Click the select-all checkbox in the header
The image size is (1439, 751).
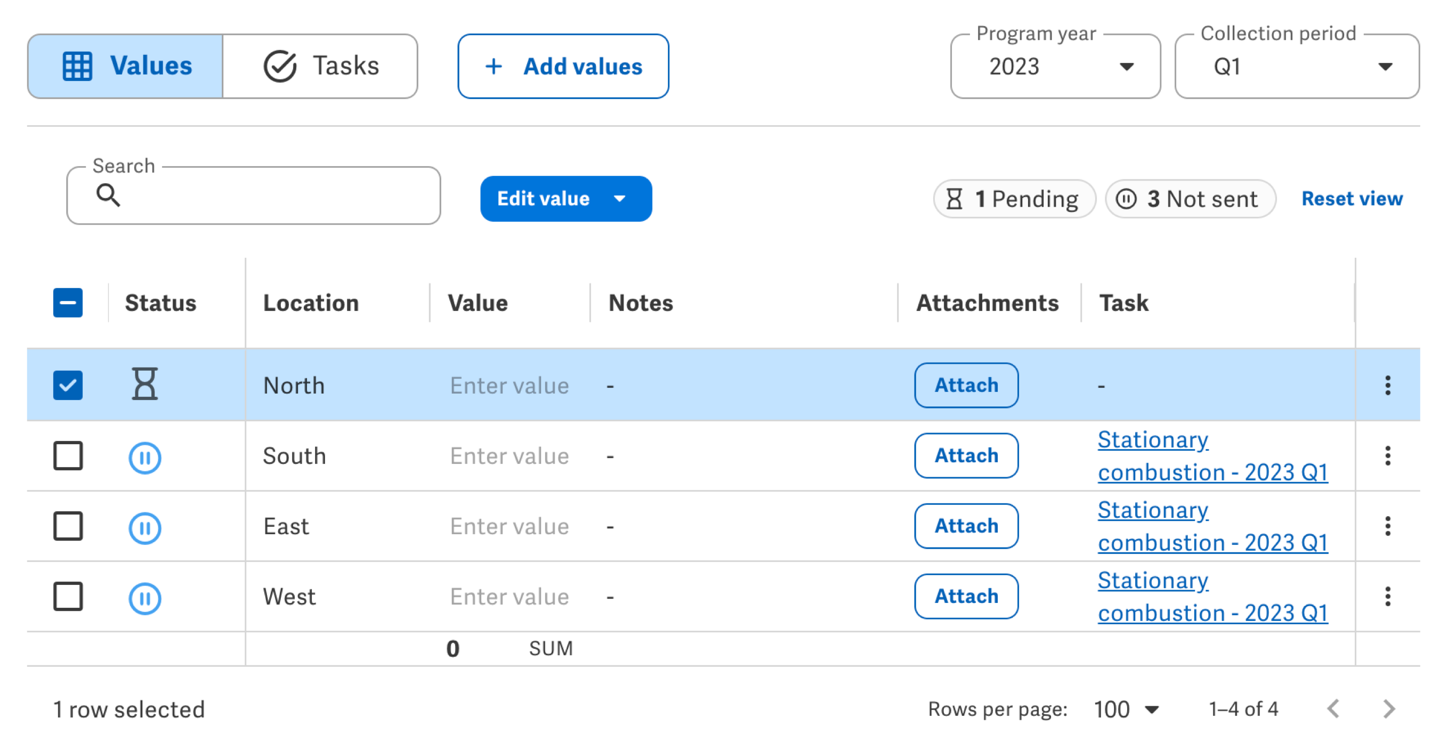pos(68,302)
